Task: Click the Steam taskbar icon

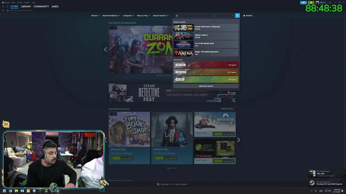Action: click(x=58, y=191)
